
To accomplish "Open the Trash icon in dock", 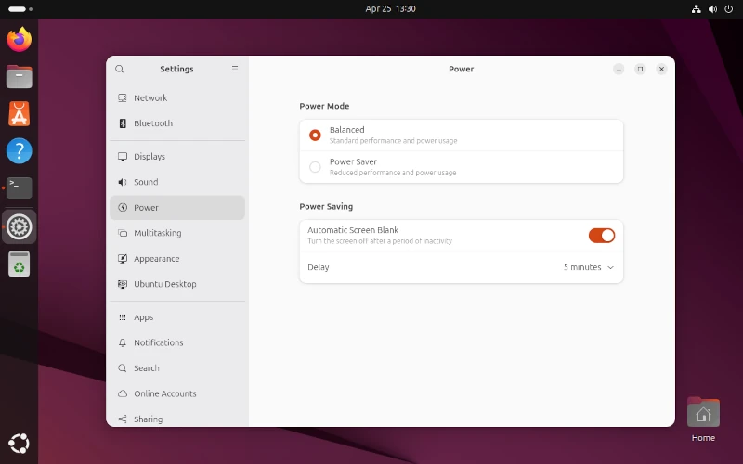I will pyautogui.click(x=19, y=264).
